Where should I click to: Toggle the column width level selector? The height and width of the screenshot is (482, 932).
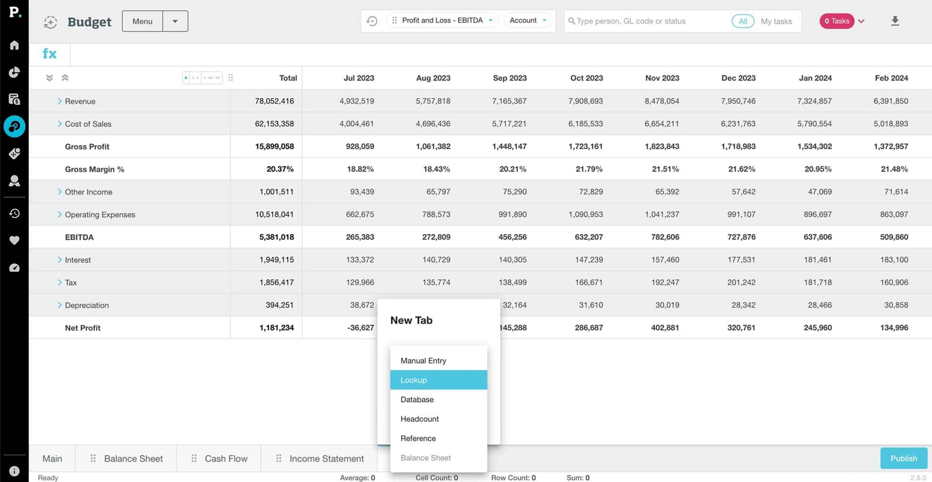click(202, 78)
